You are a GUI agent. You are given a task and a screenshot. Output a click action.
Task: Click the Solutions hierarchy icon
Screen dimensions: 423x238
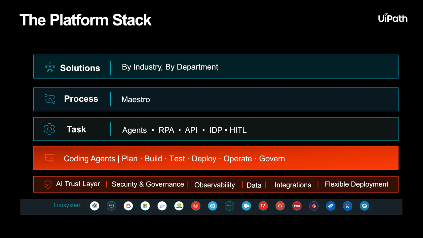point(50,67)
